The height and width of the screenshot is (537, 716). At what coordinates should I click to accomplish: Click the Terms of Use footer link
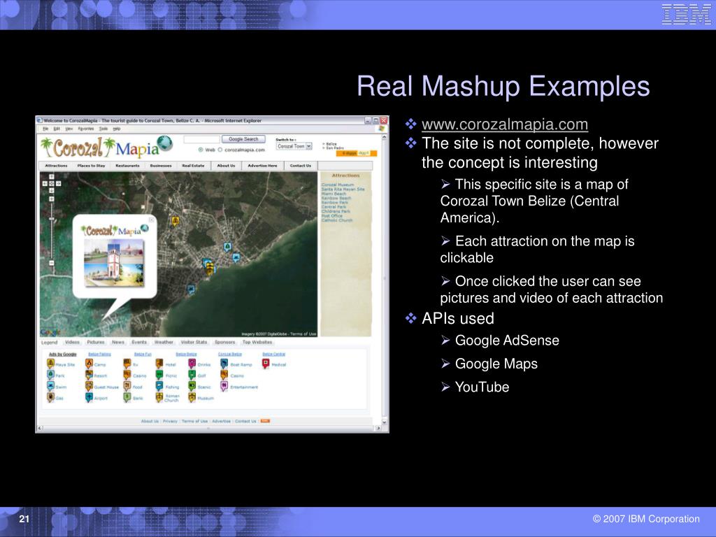tap(195, 421)
